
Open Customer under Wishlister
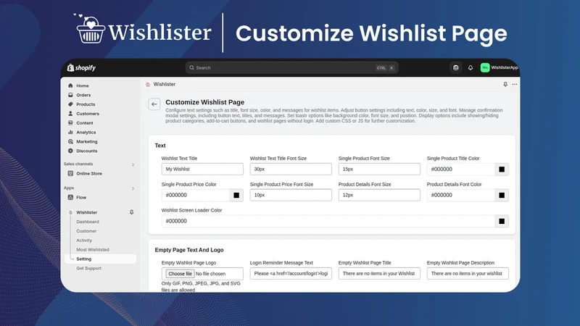(86, 231)
